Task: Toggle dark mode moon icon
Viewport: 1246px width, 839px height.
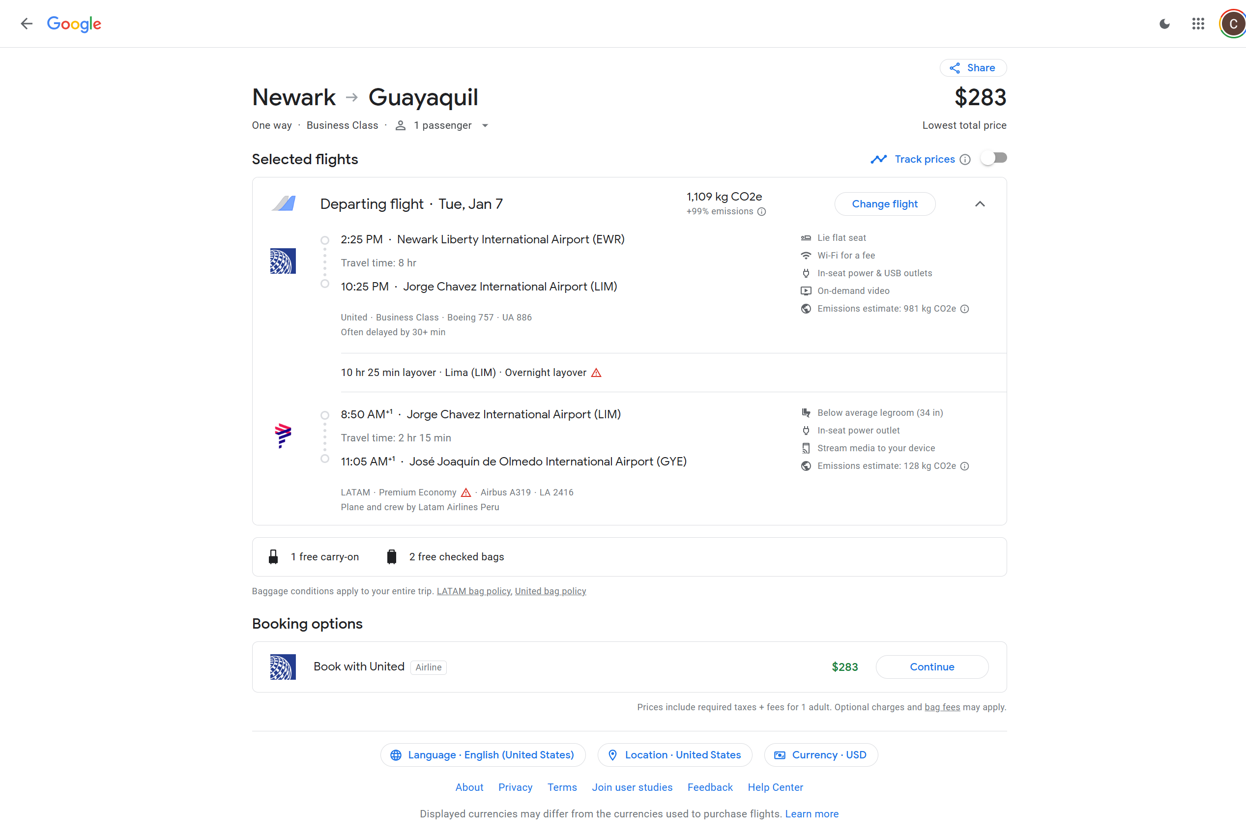Action: pos(1164,24)
